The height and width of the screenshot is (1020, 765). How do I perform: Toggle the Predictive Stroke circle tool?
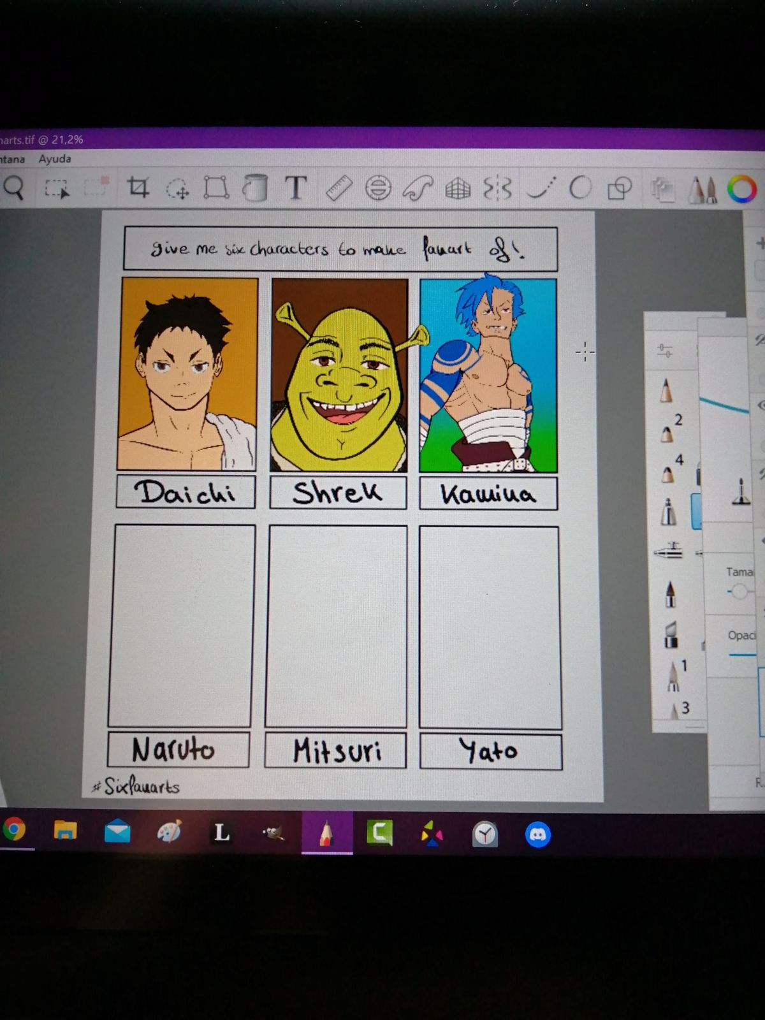point(579,188)
